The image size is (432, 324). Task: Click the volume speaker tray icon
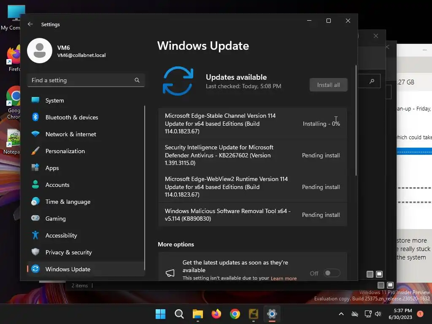[x=378, y=314]
